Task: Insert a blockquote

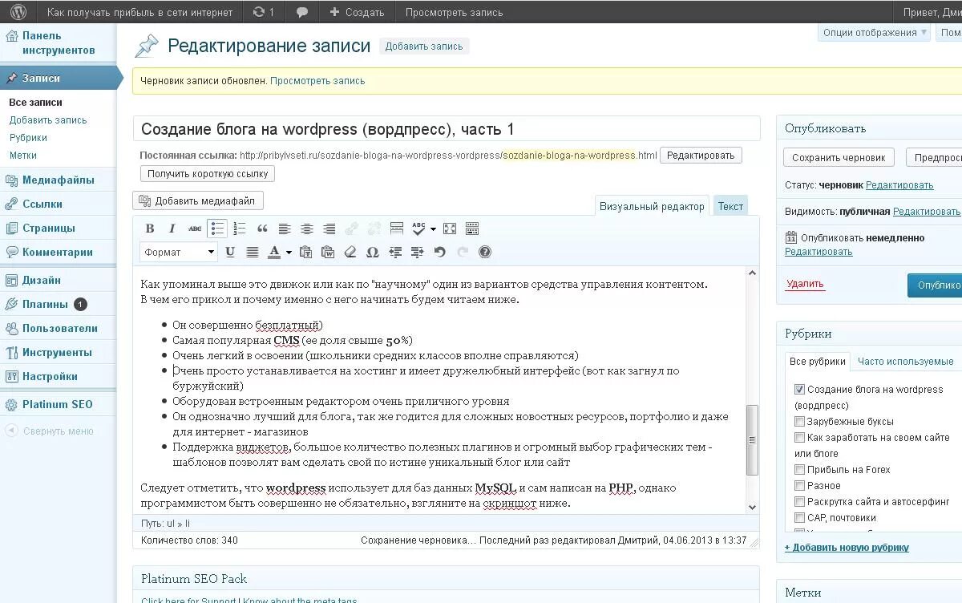Action: pos(262,229)
